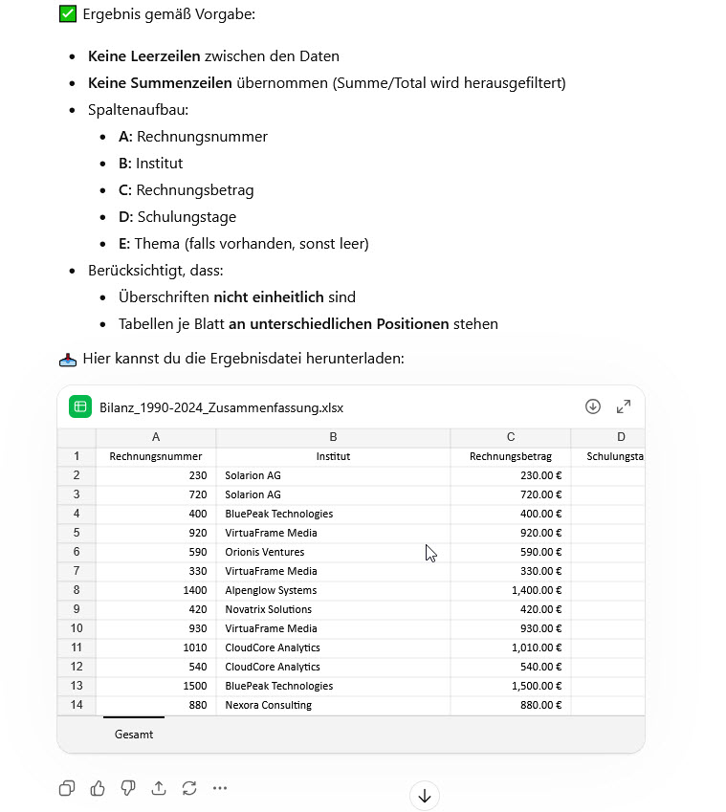
Task: Regenerate the response
Action: 189,788
